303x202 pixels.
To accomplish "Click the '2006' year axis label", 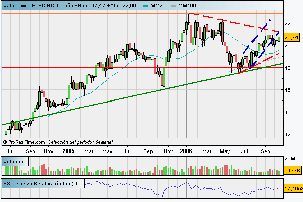I will tap(186, 151).
